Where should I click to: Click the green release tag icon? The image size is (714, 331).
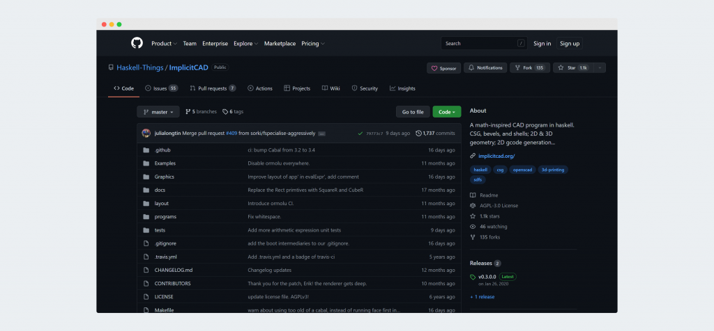pos(473,277)
